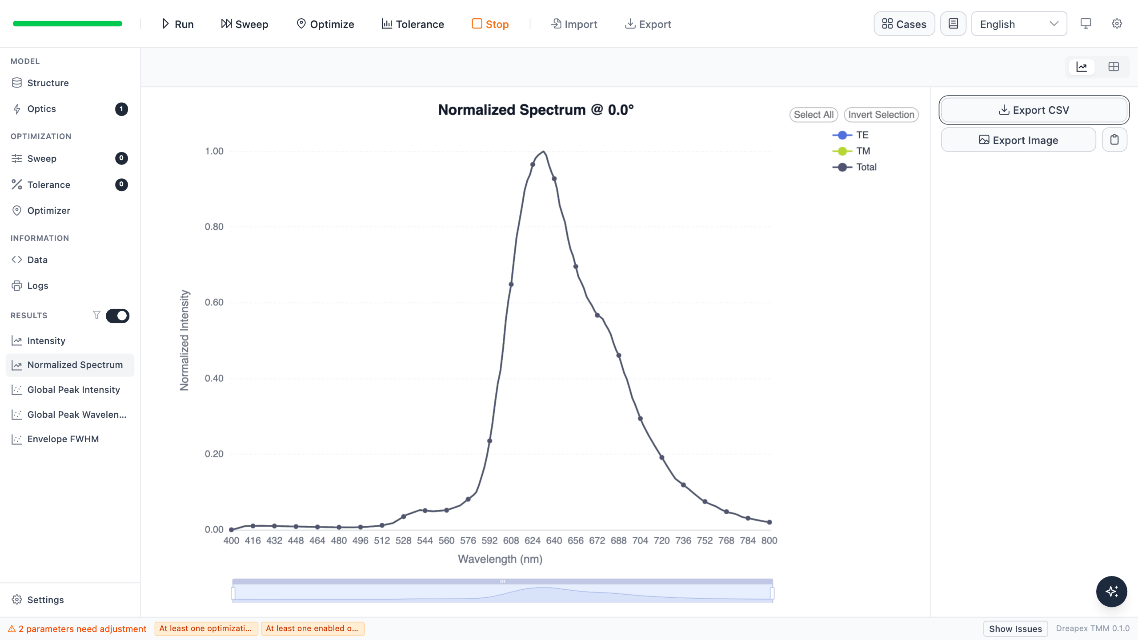Switch to chart view icon
The width and height of the screenshot is (1138, 640).
point(1082,67)
